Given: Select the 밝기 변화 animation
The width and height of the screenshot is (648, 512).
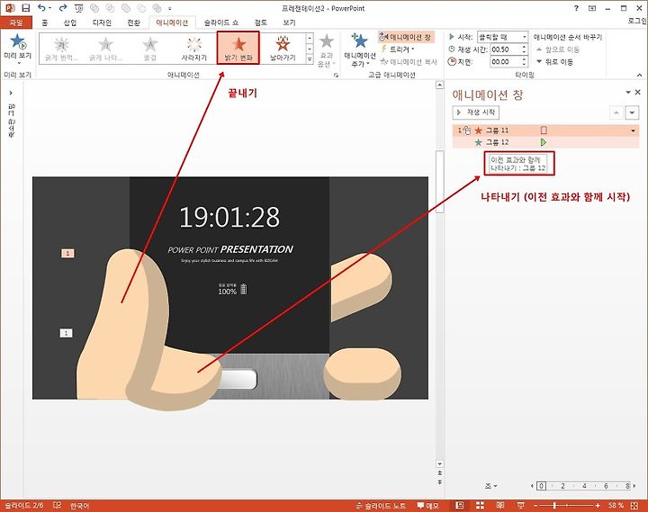Looking at the screenshot, I should (238, 49).
